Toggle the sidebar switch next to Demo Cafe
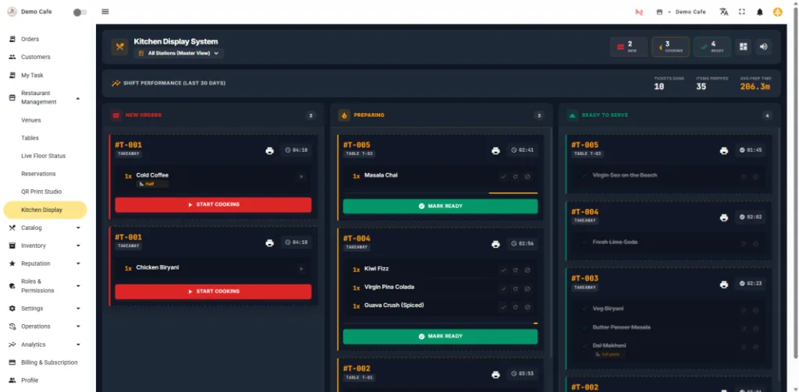 click(80, 12)
